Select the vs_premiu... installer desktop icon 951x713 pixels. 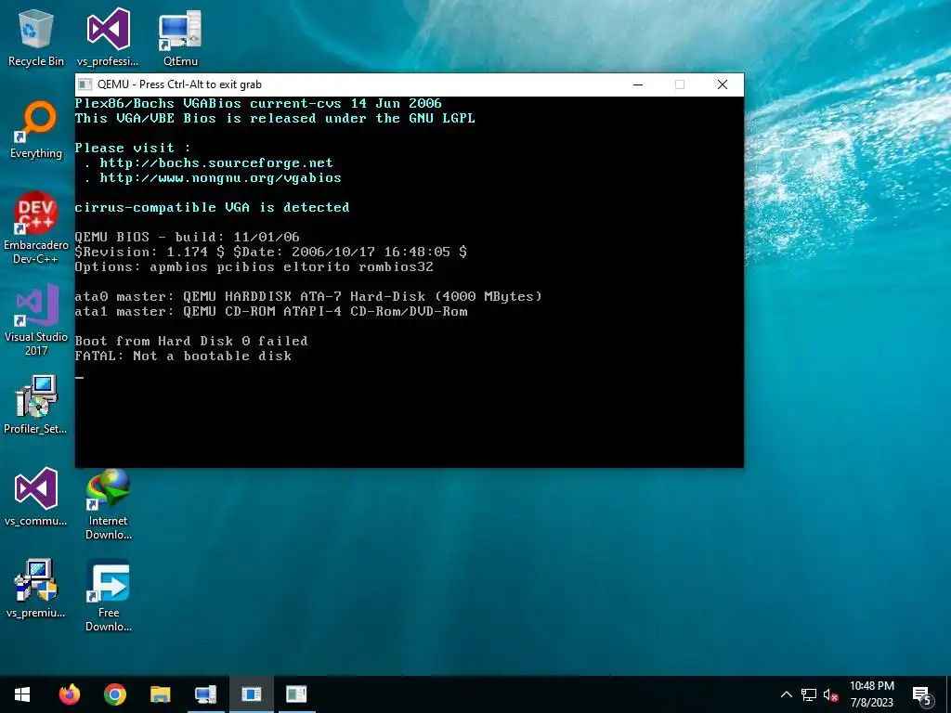[36, 590]
